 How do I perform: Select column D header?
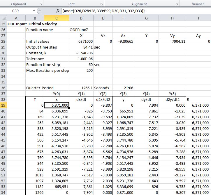click(81, 18)
